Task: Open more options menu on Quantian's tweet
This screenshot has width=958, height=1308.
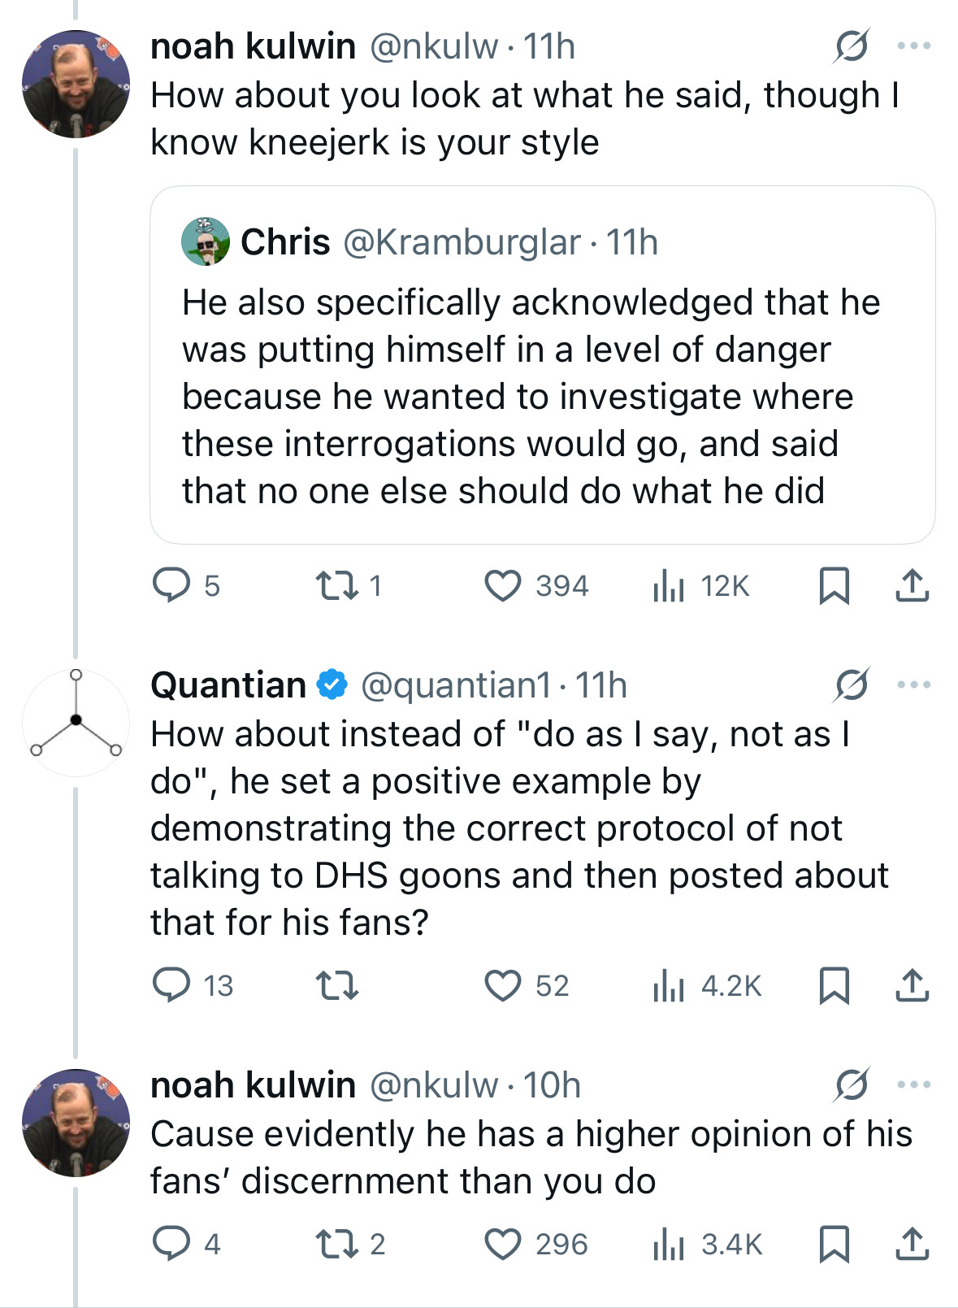Action: 914,684
